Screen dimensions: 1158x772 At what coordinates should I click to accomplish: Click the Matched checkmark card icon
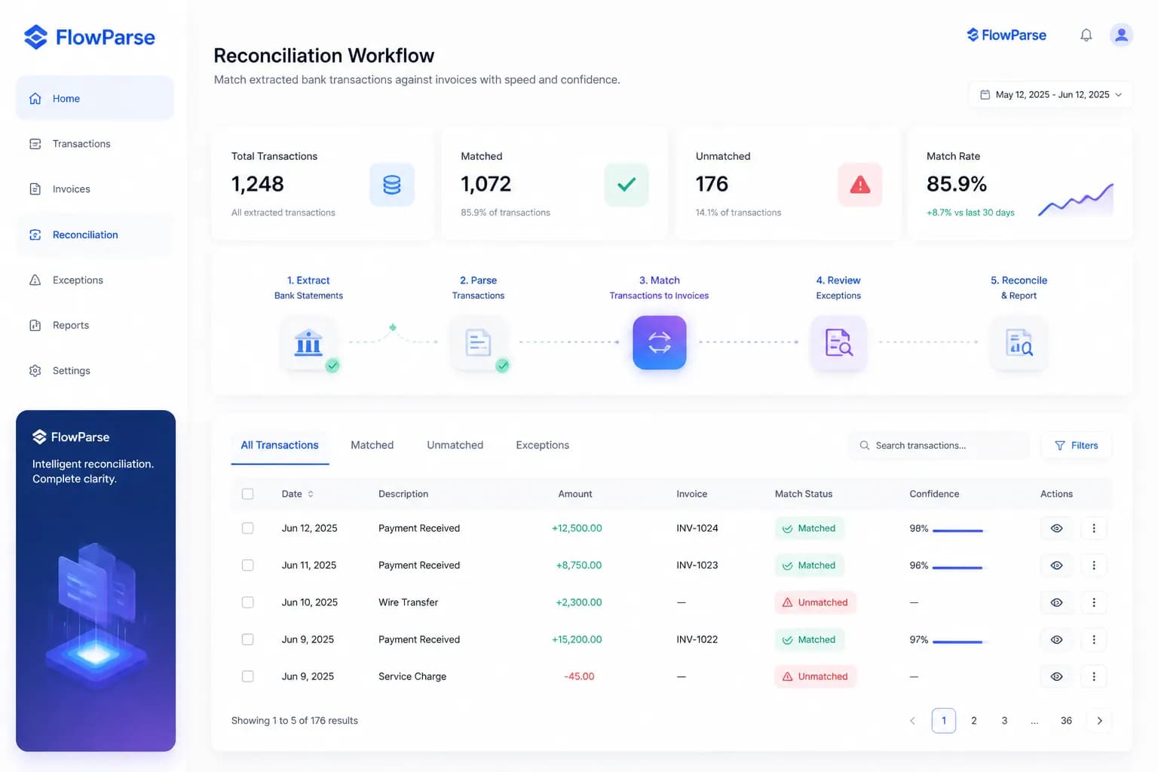pyautogui.click(x=626, y=185)
